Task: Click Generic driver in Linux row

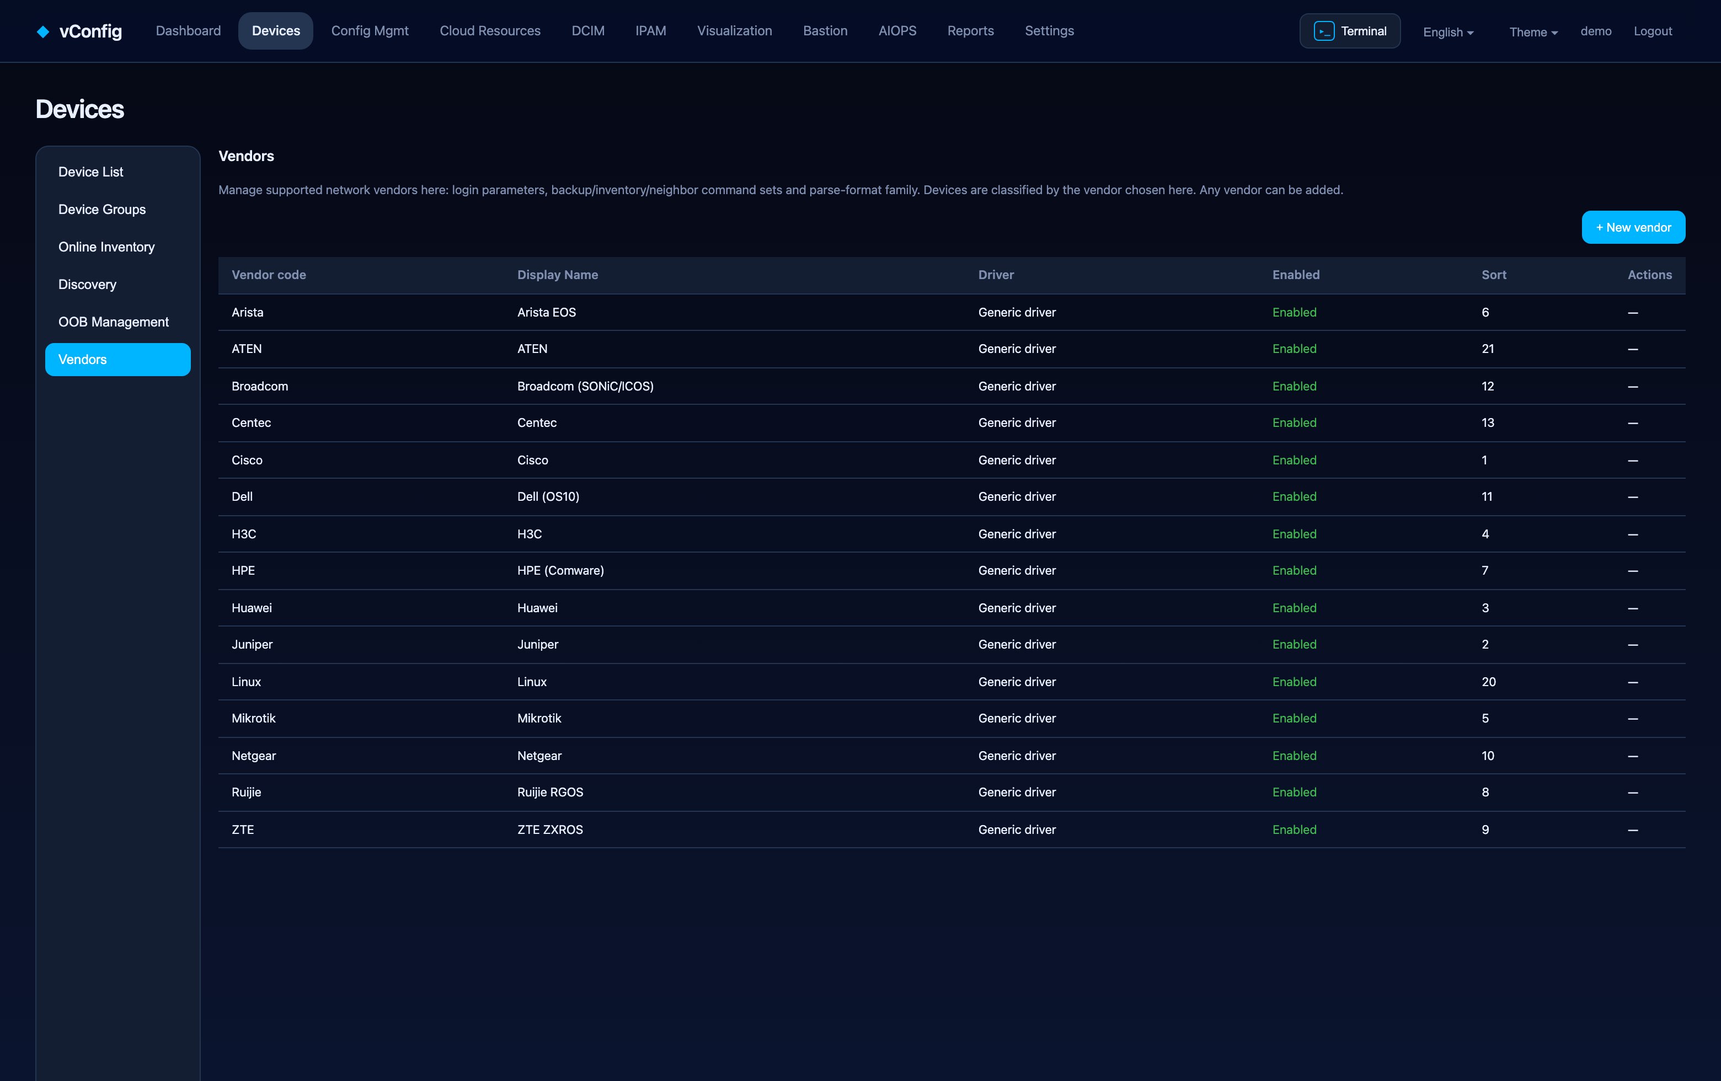Action: pyautogui.click(x=1017, y=682)
